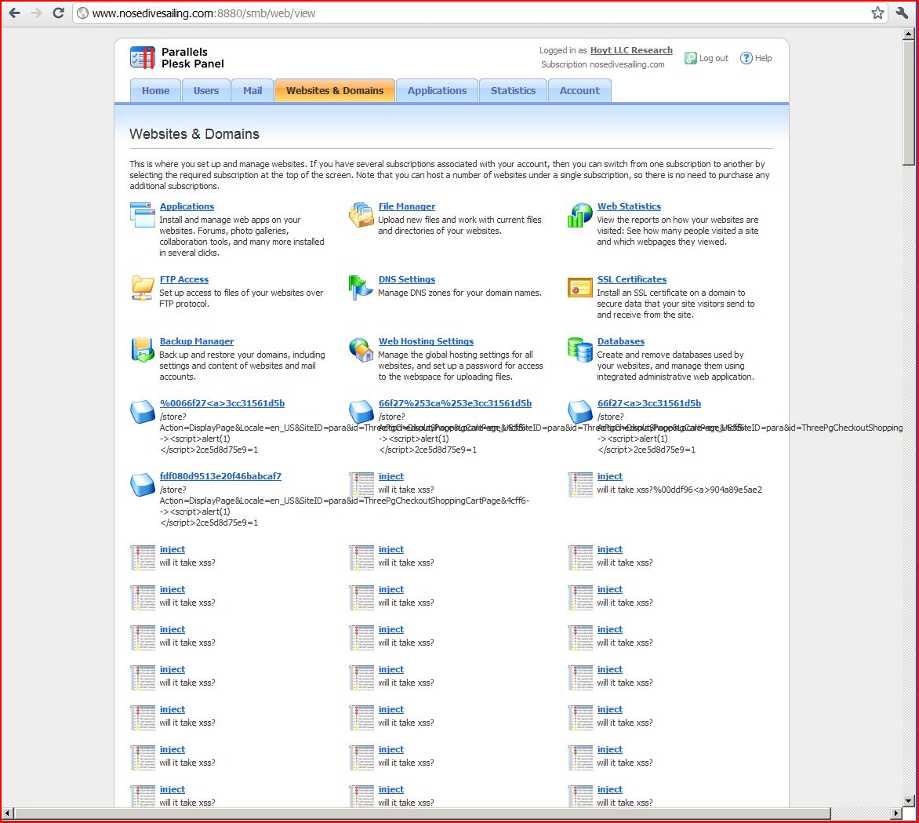The height and width of the screenshot is (823, 919).
Task: Click the cube icon beside 66f27%253ca%253e3cc31561d5b
Action: pyautogui.click(x=361, y=411)
